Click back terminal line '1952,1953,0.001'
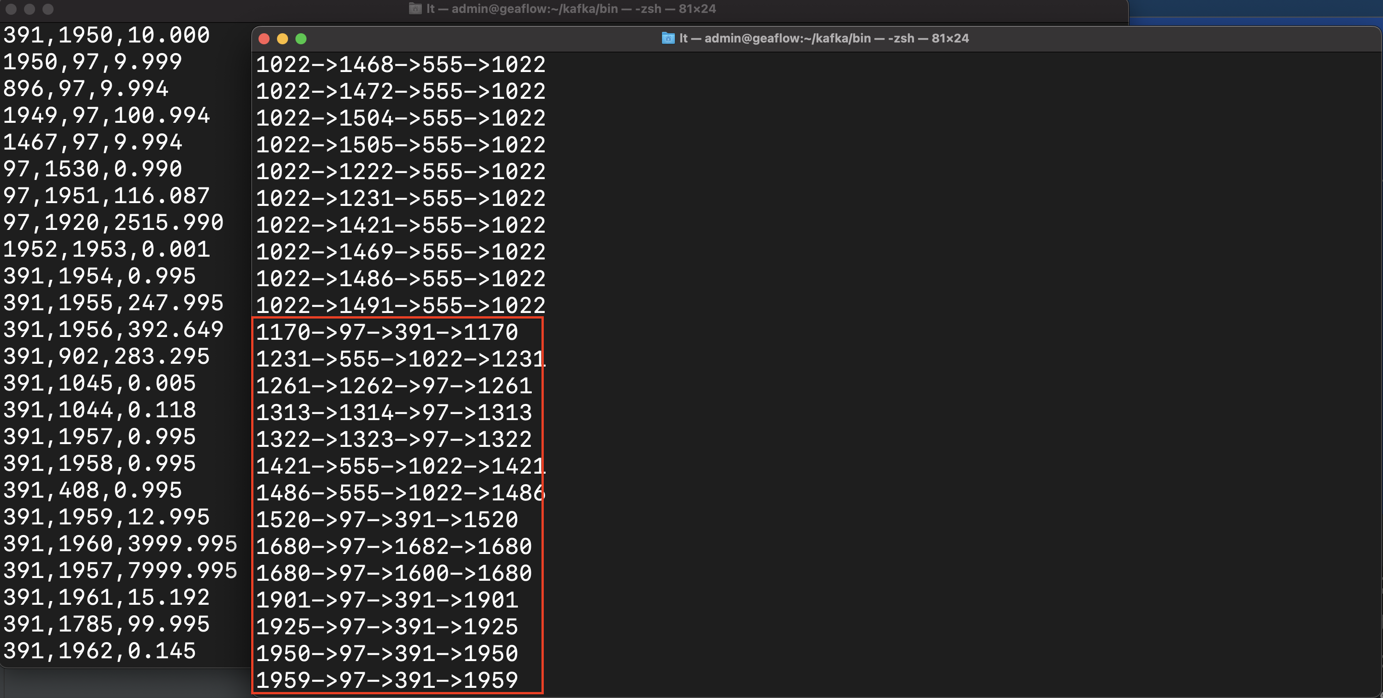This screenshot has height=698, width=1383. 106,250
